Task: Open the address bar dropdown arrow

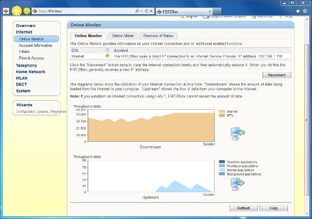Action: 142,11
